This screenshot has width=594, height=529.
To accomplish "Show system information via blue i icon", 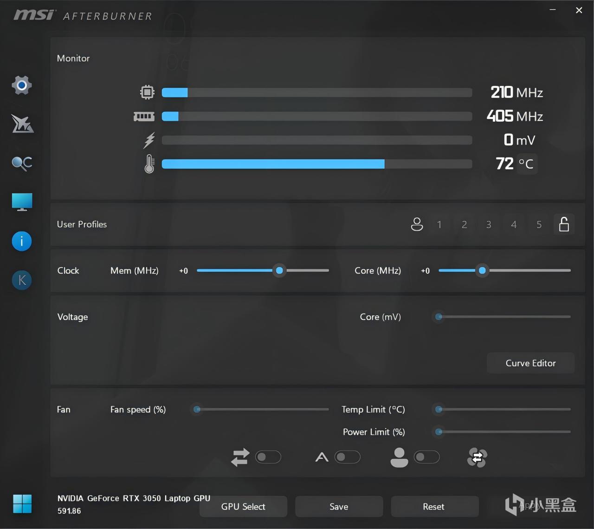I will tap(22, 241).
